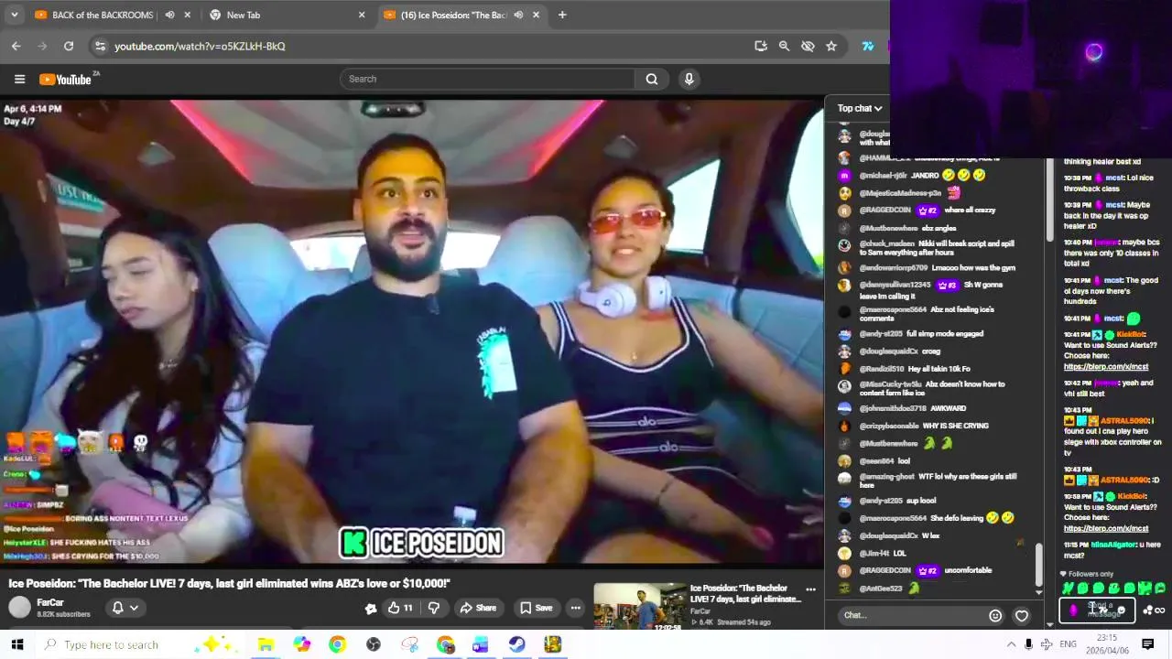
Task: Open the Windows Start menu
Action: tap(16, 644)
